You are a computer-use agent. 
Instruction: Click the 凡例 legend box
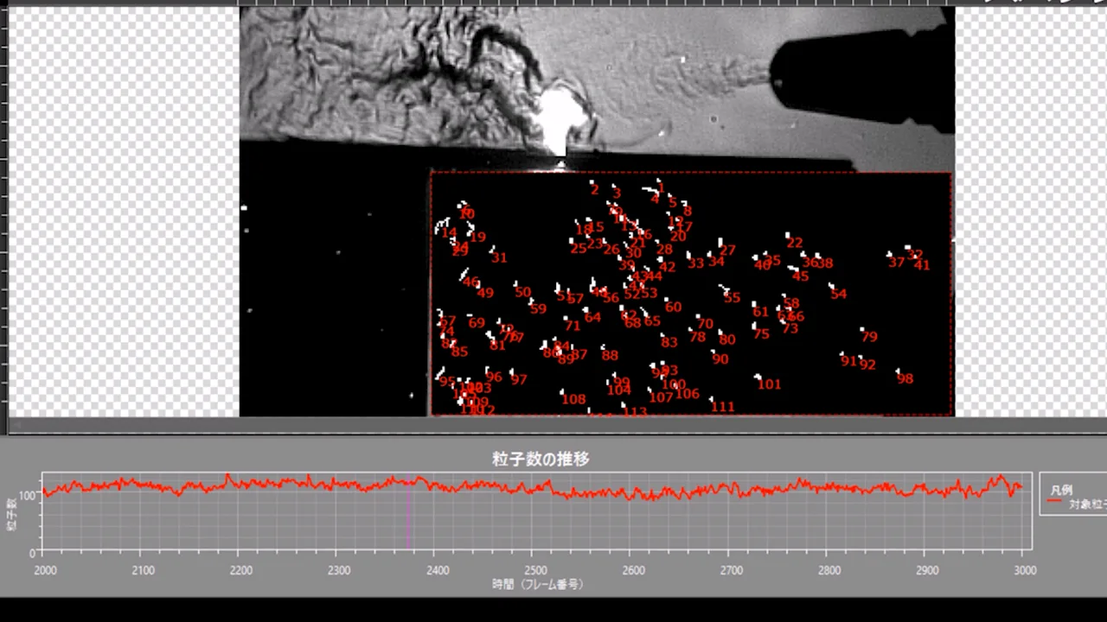click(x=1073, y=493)
